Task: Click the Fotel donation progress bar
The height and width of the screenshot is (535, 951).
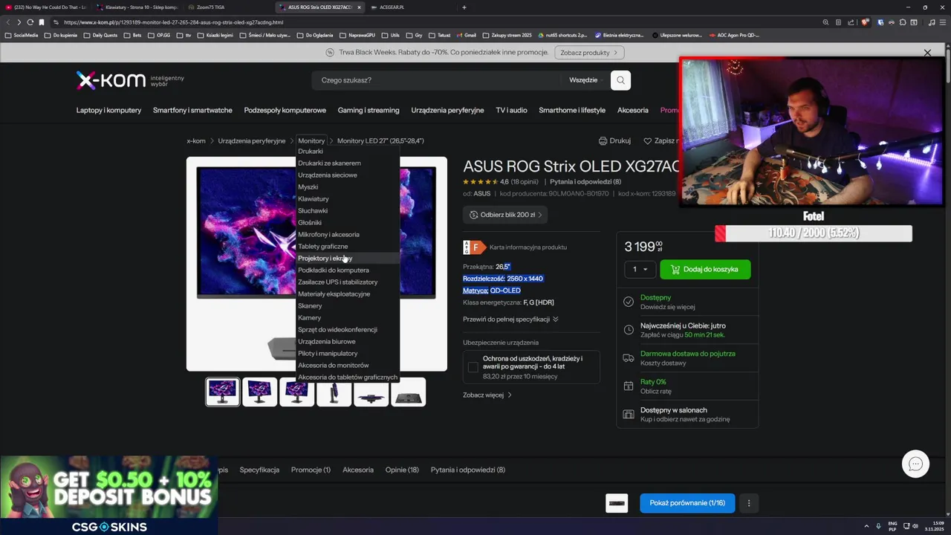Action: tap(814, 233)
